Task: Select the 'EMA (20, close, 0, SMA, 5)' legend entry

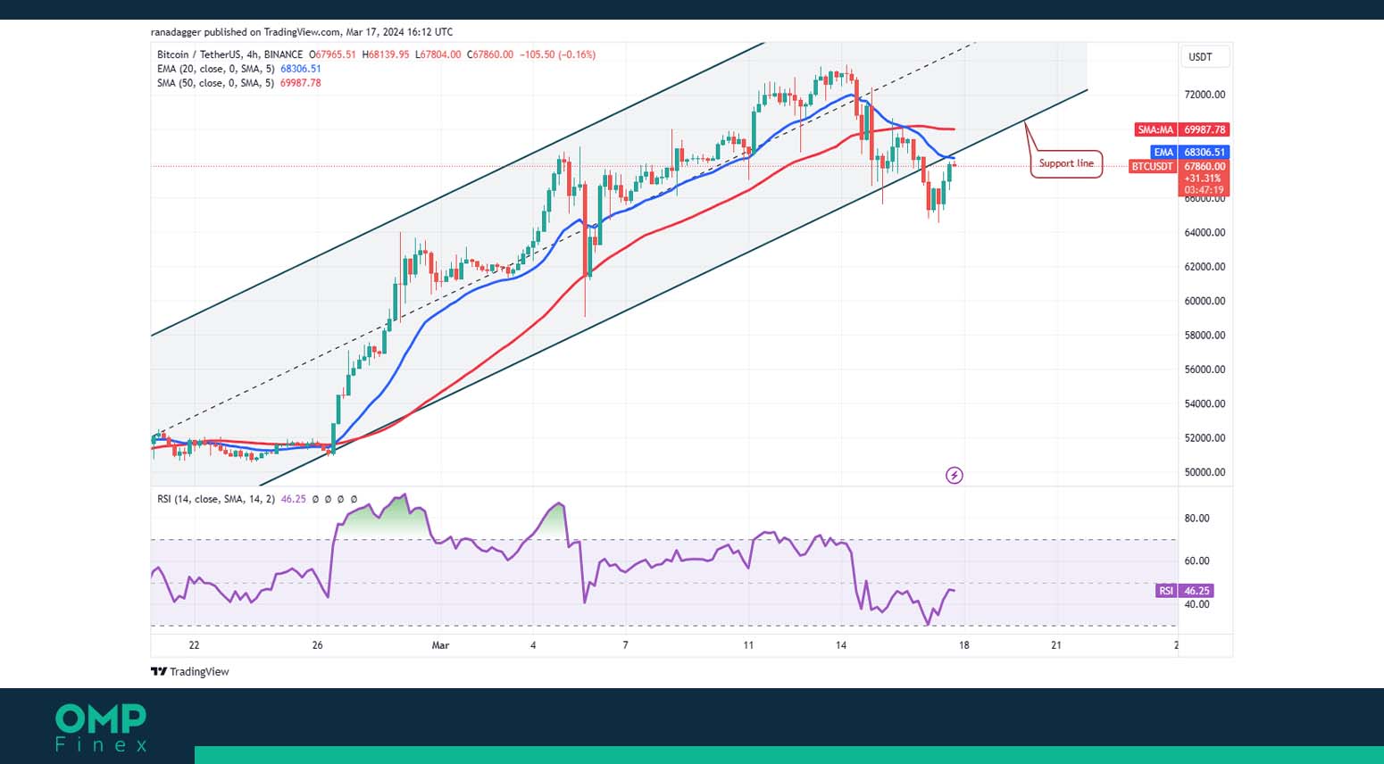Action: tap(215, 69)
